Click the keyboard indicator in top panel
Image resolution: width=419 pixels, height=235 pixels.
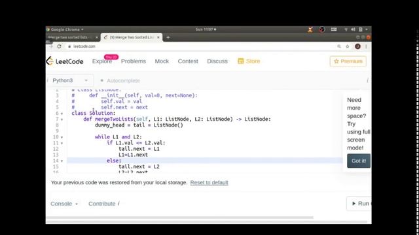tap(333, 29)
